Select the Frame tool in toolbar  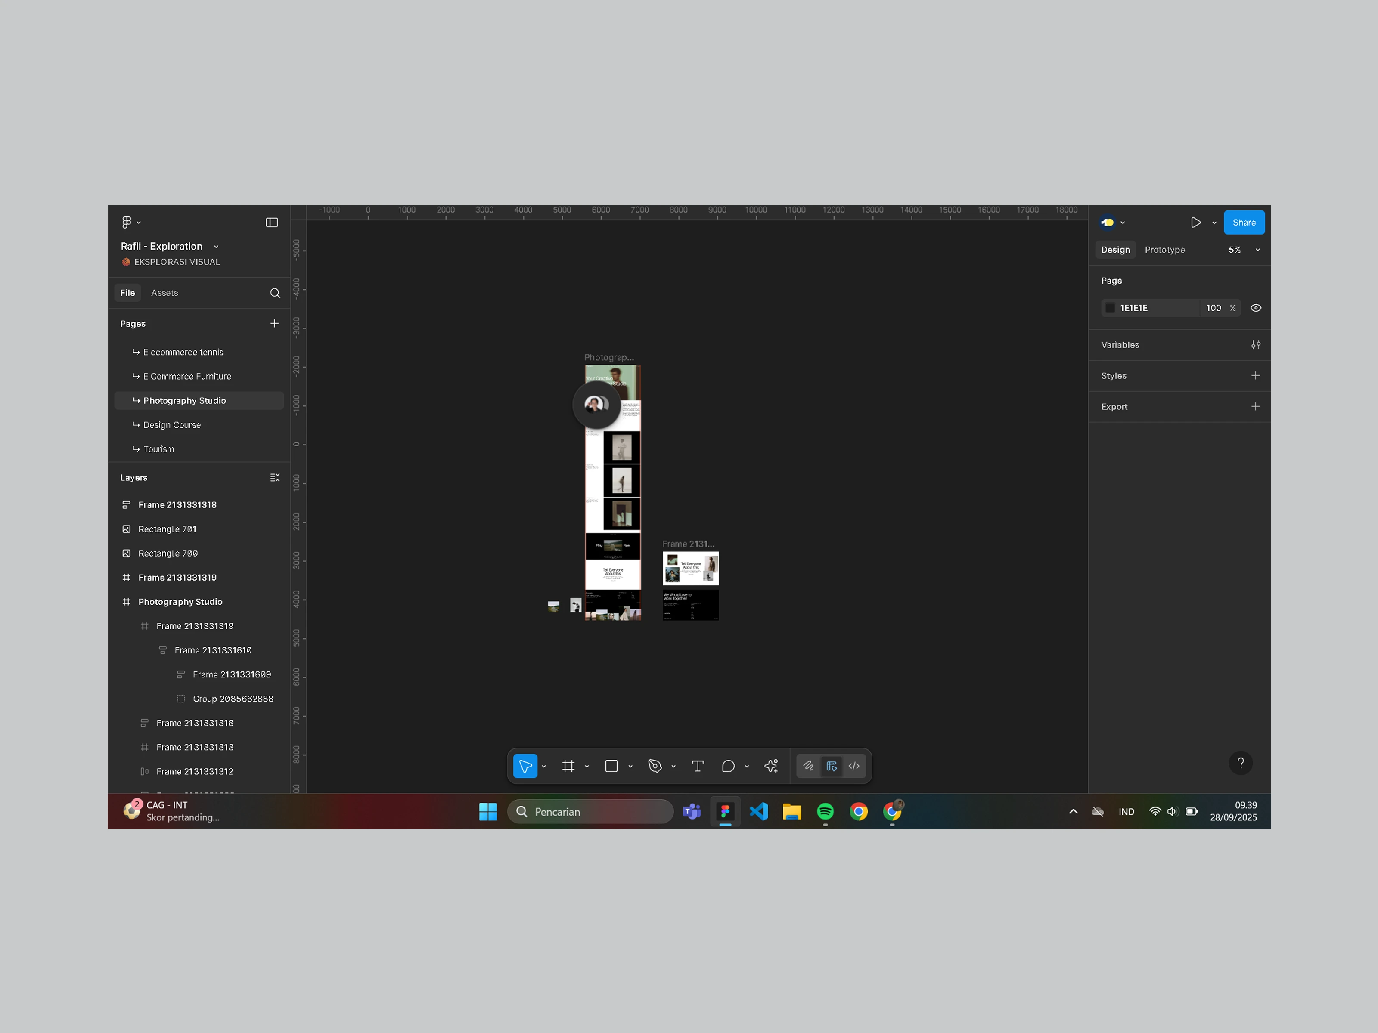click(568, 766)
